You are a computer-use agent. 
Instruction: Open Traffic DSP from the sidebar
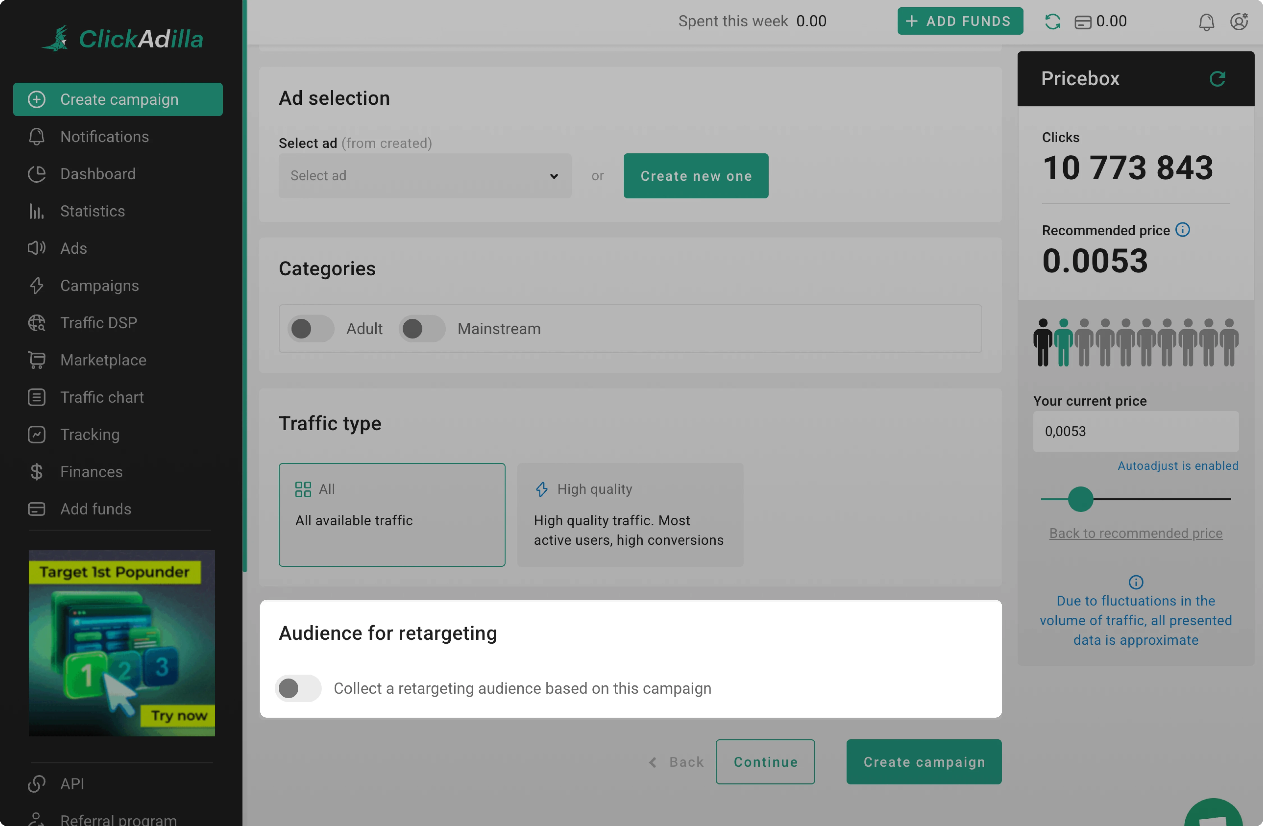point(98,322)
